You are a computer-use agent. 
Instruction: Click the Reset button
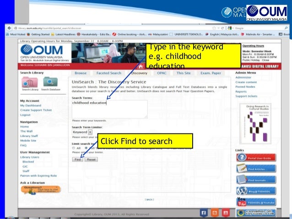click(x=91, y=160)
